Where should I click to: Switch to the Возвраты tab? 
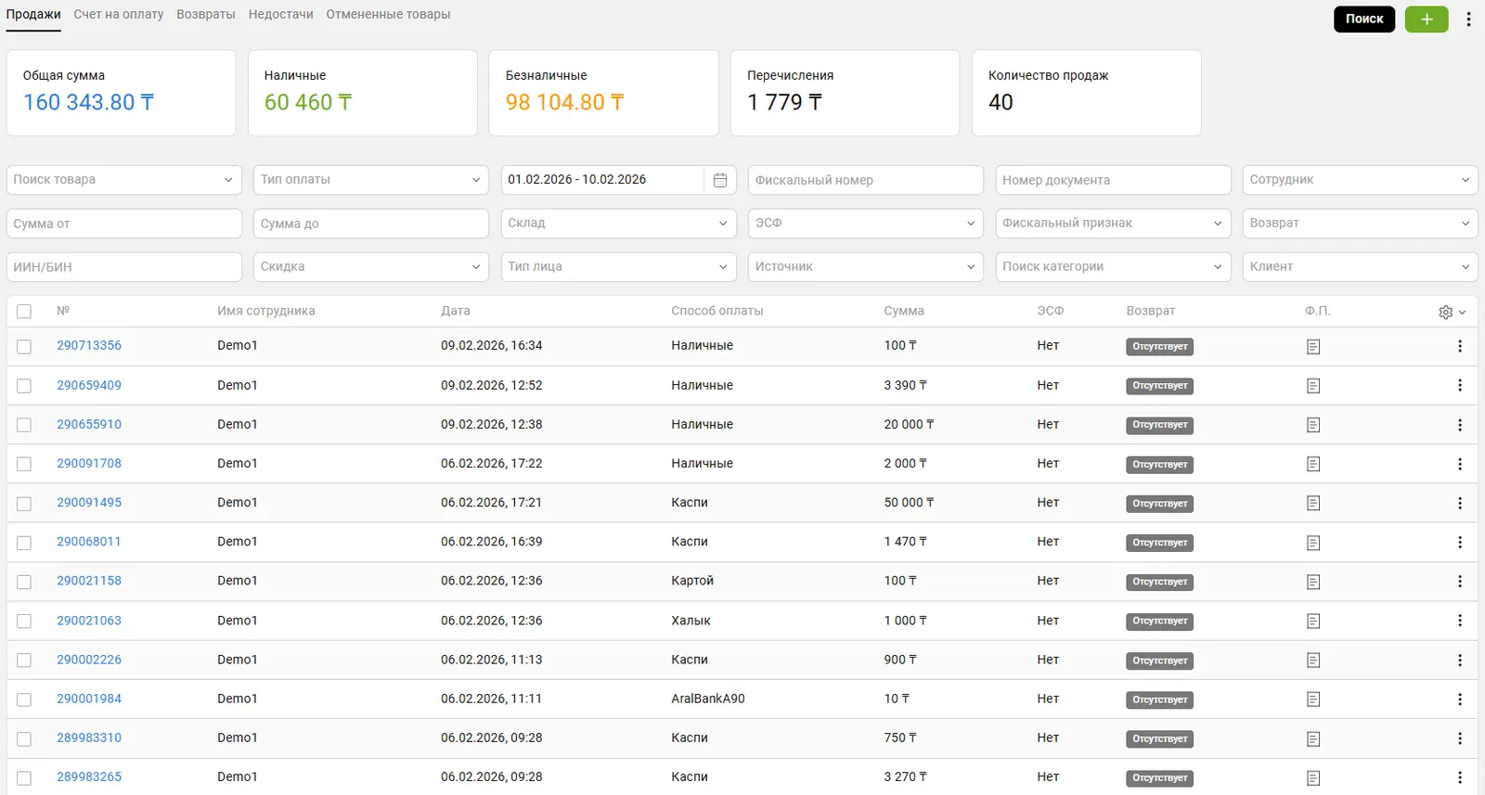(205, 15)
